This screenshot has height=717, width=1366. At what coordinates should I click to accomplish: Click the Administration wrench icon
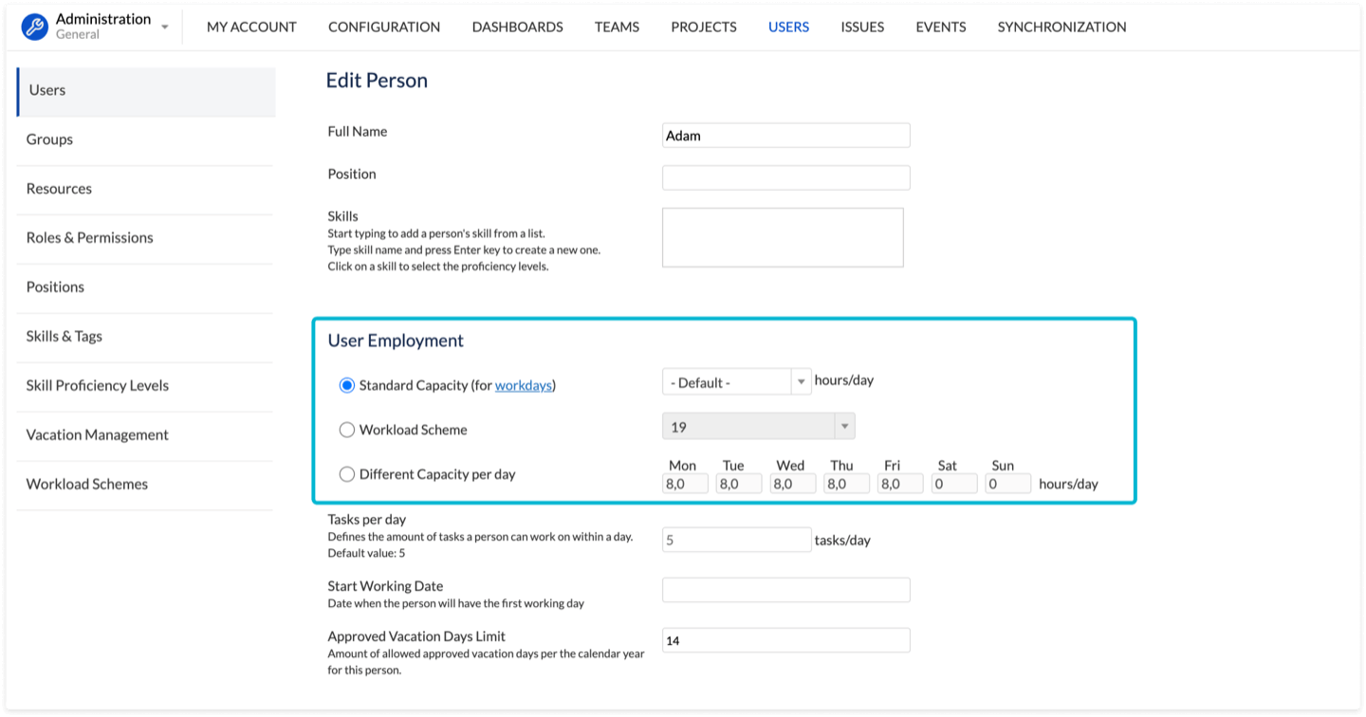(x=35, y=27)
